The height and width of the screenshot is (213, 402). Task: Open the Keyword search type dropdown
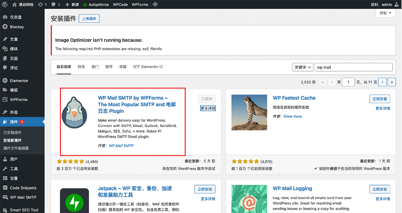click(x=303, y=67)
